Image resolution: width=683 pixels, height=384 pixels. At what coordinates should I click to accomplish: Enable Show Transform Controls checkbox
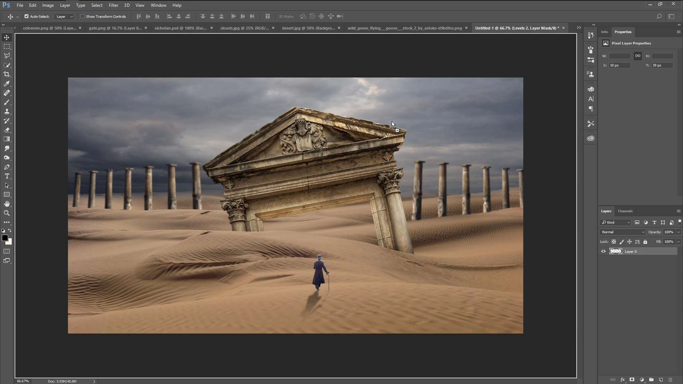[x=82, y=16]
